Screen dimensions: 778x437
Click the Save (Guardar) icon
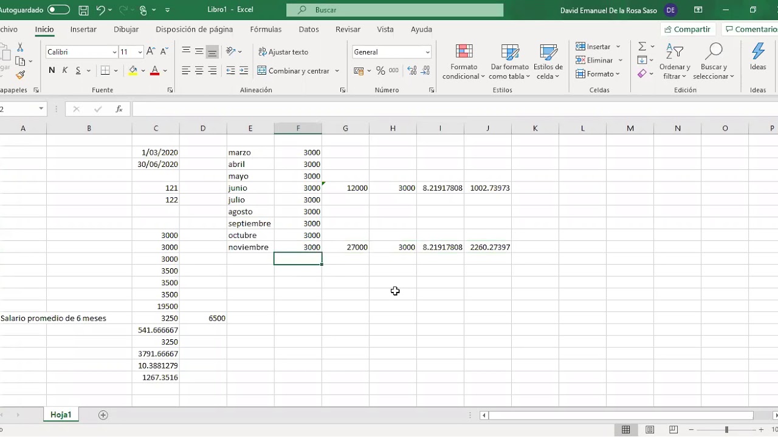pyautogui.click(x=84, y=10)
